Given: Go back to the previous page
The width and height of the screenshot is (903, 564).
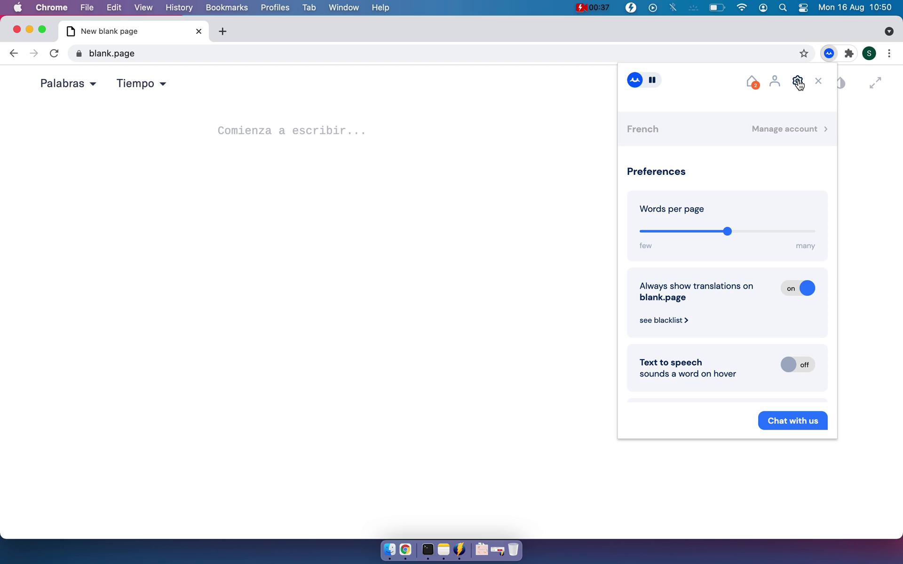Looking at the screenshot, I should pyautogui.click(x=14, y=54).
